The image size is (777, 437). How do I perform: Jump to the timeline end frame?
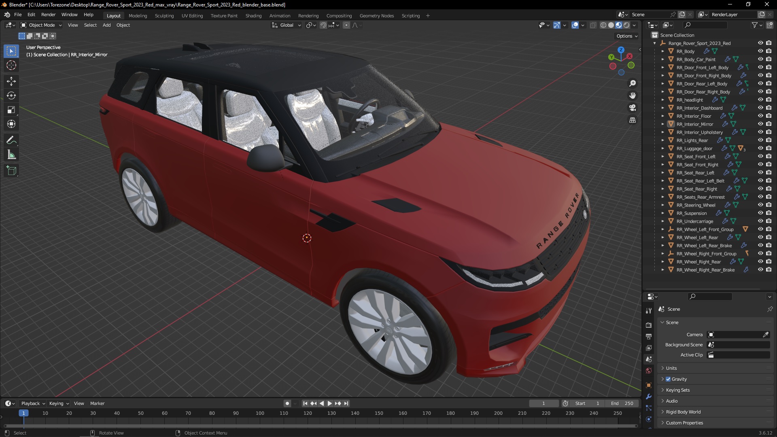point(346,403)
